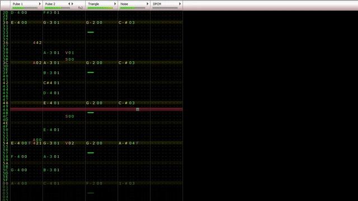Add an effect column to Pulse 1

tap(40, 4)
